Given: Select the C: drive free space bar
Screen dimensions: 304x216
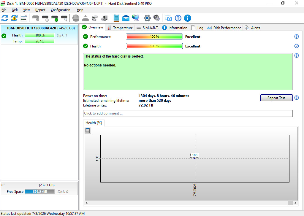Looking at the screenshot, I should tap(40, 192).
